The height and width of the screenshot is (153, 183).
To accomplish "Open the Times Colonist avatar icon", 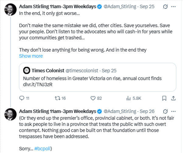I will (27, 70).
